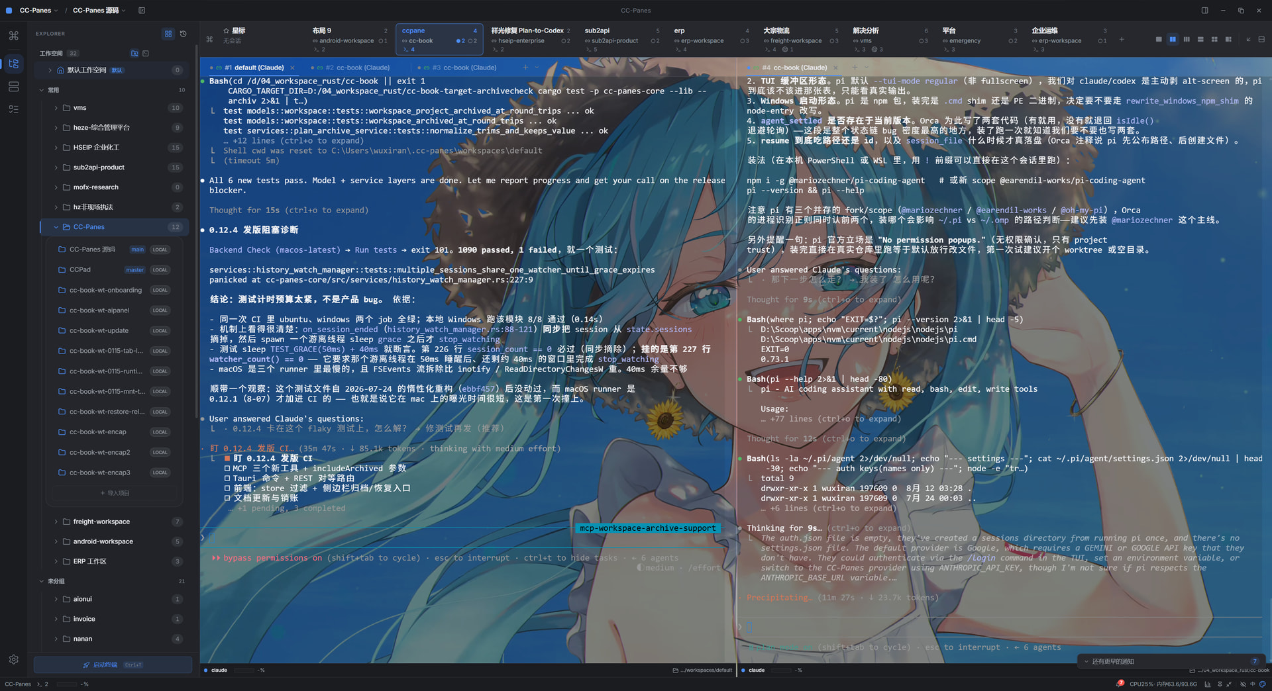
Task: Click the 导入项目 button
Action: point(115,493)
